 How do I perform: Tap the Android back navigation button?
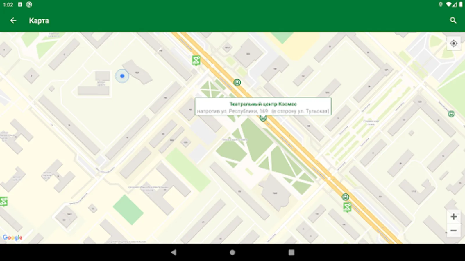(174, 252)
